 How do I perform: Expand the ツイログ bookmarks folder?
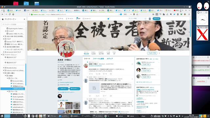(x=6, y=31)
